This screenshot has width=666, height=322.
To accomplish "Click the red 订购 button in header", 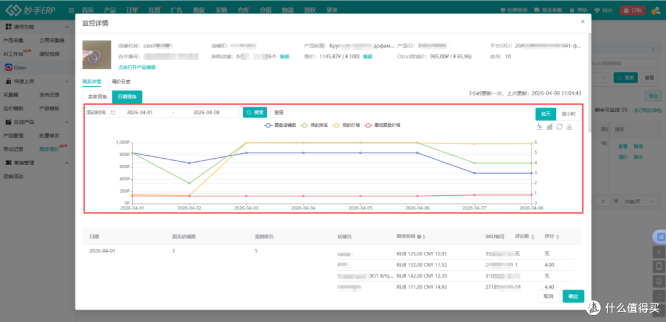I will 633,10.
